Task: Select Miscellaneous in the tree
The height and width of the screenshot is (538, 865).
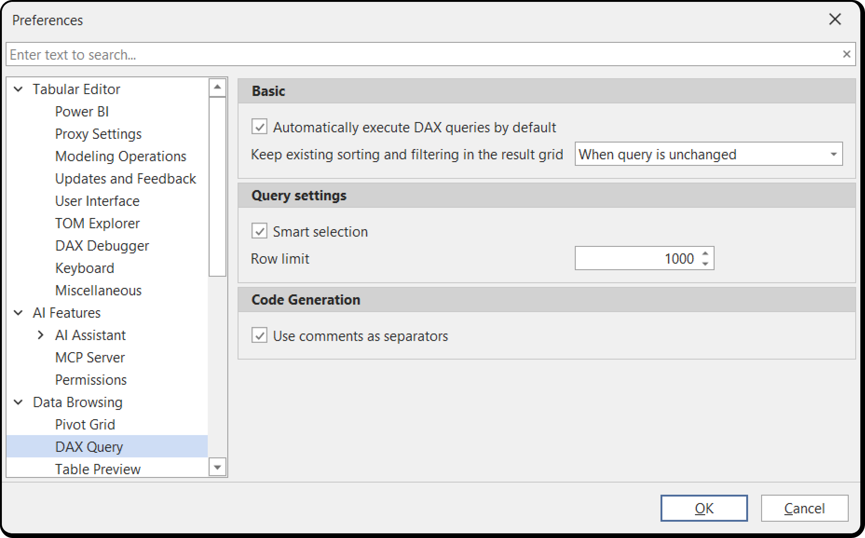Action: point(98,290)
